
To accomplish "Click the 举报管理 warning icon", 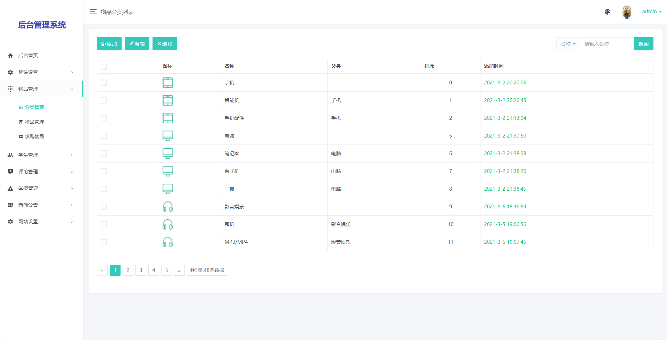I will pyautogui.click(x=10, y=188).
